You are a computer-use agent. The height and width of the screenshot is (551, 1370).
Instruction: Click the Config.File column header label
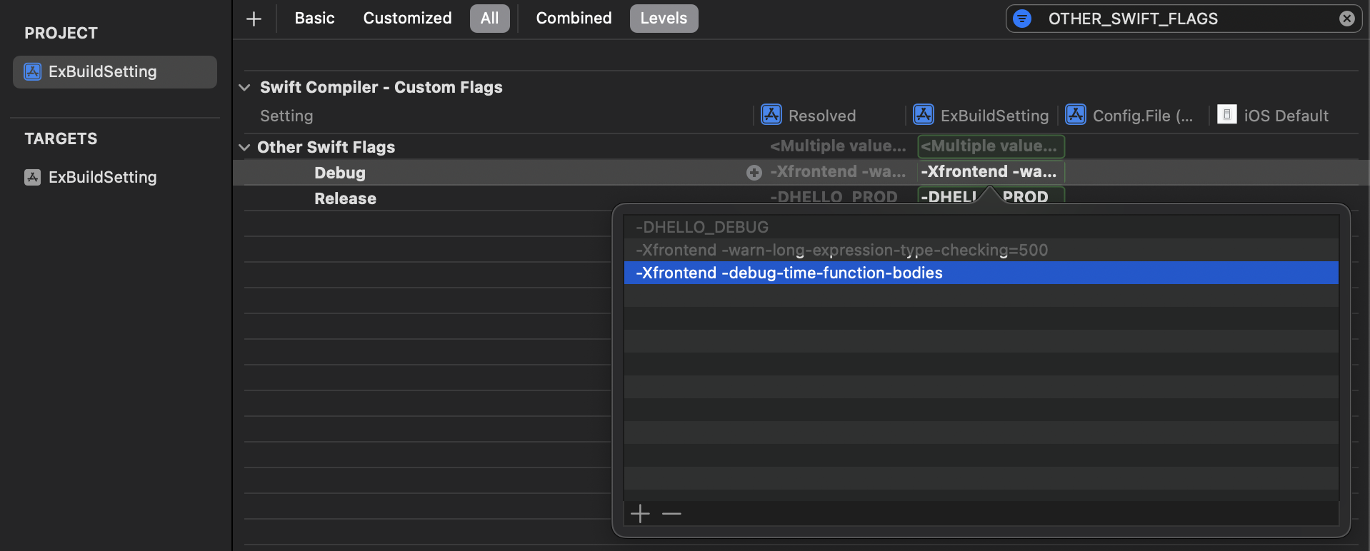pyautogui.click(x=1143, y=116)
